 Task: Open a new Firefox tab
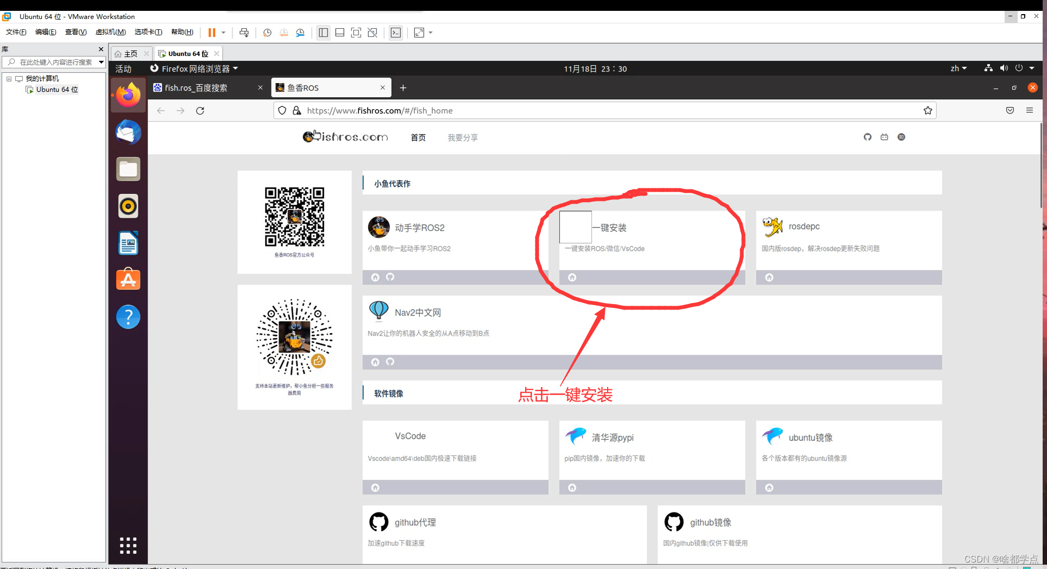tap(403, 87)
